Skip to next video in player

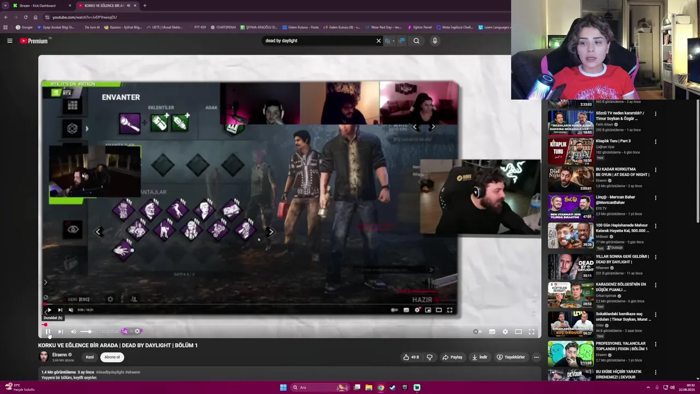(x=60, y=332)
